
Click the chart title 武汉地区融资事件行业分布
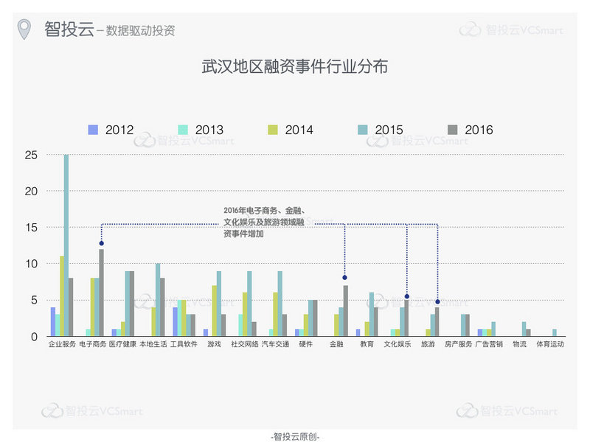click(x=295, y=66)
